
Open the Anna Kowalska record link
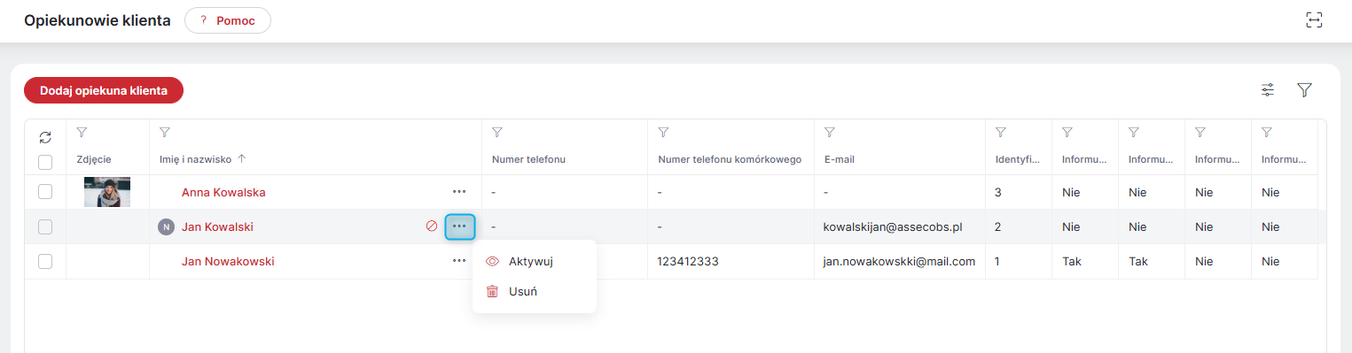point(223,192)
